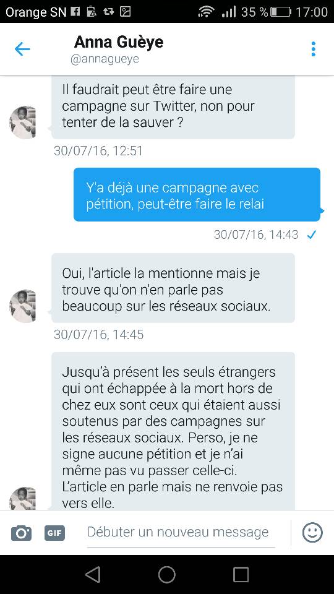Open the three-dot overflow menu

[x=313, y=49]
